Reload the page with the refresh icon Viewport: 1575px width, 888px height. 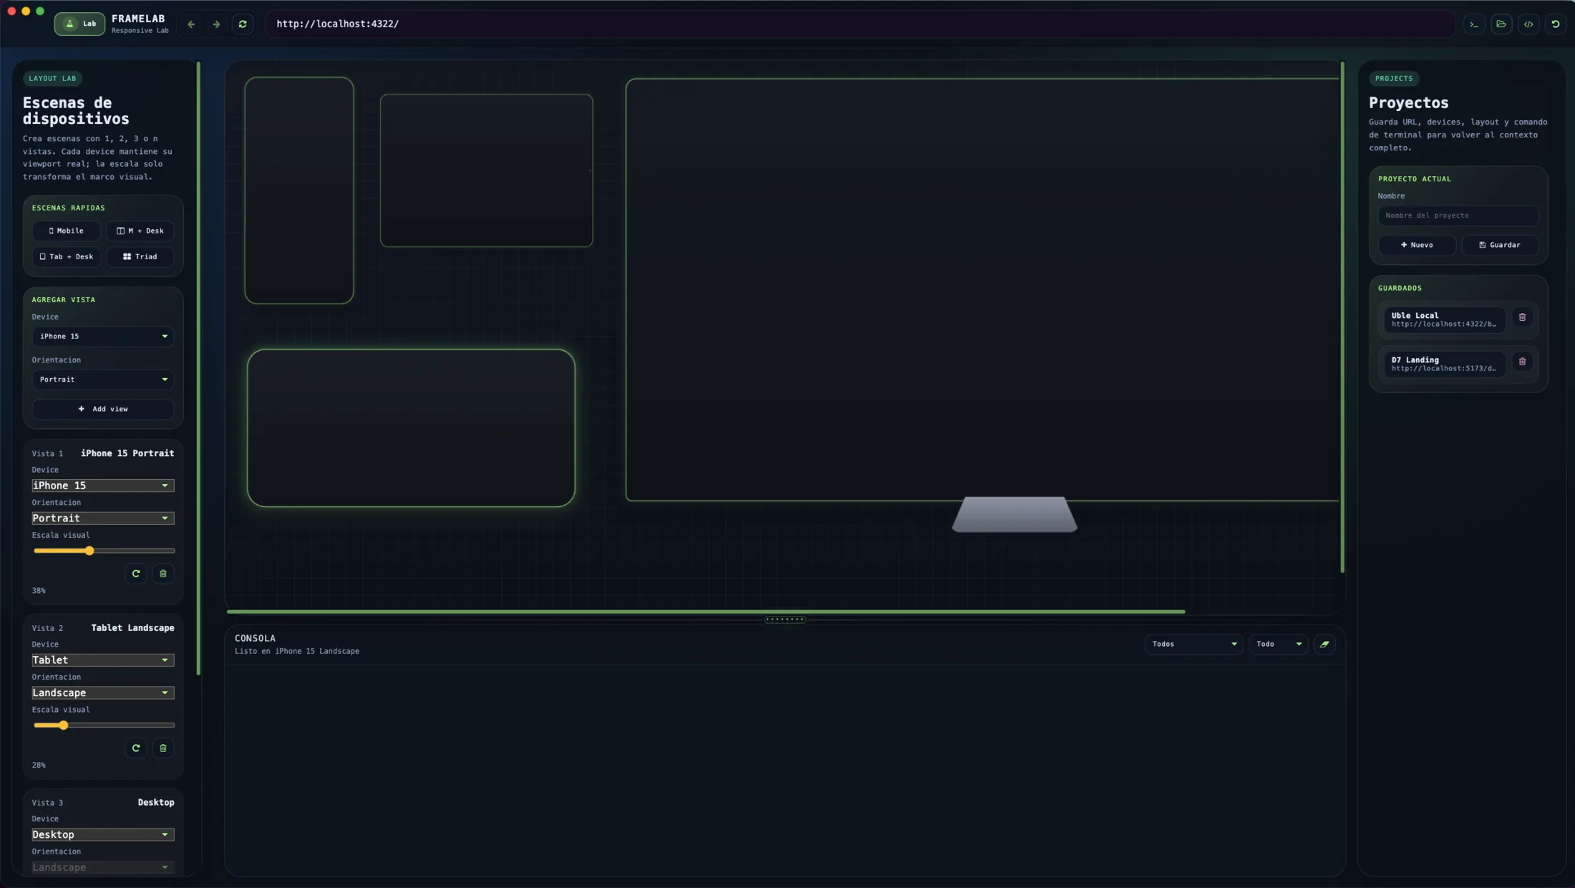[243, 24]
